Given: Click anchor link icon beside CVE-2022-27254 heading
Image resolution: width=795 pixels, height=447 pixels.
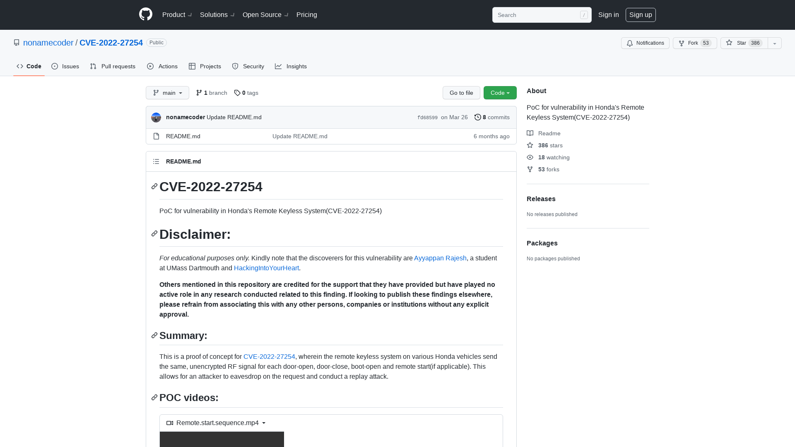Looking at the screenshot, I should point(154,187).
